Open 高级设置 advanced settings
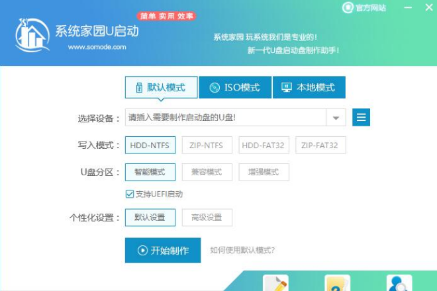Viewport: 437px width, 291px height. tap(207, 217)
